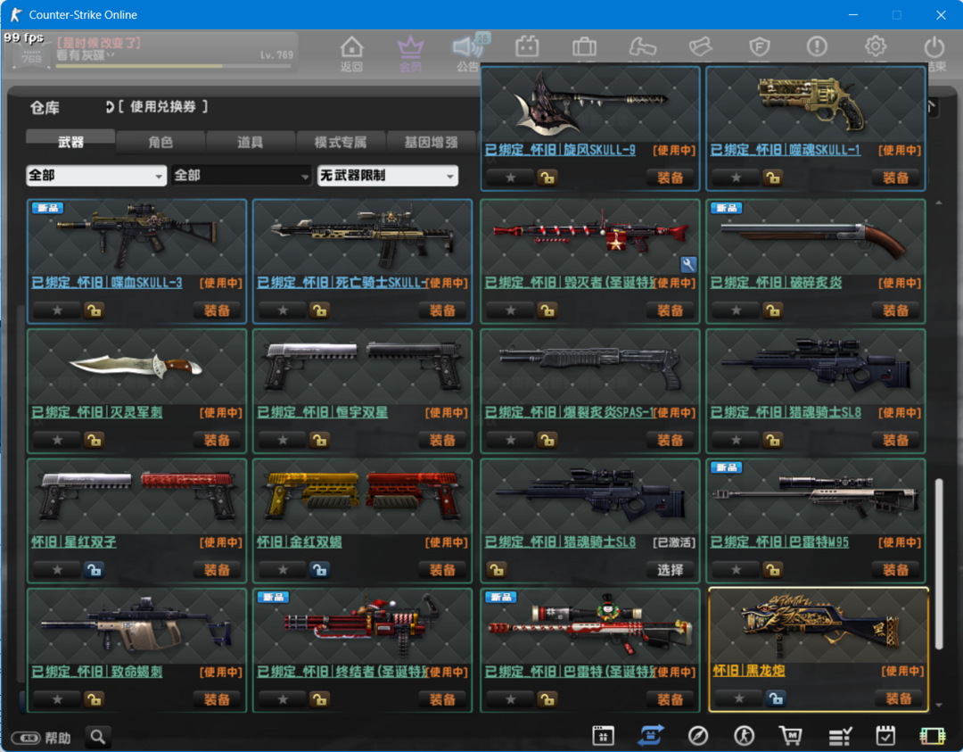
Task: Toggle the blue lock on 金红双蝎 card
Action: 319,569
